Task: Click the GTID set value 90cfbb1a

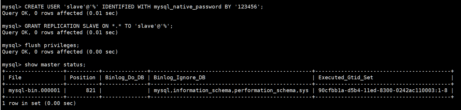Action: [x=383, y=90]
